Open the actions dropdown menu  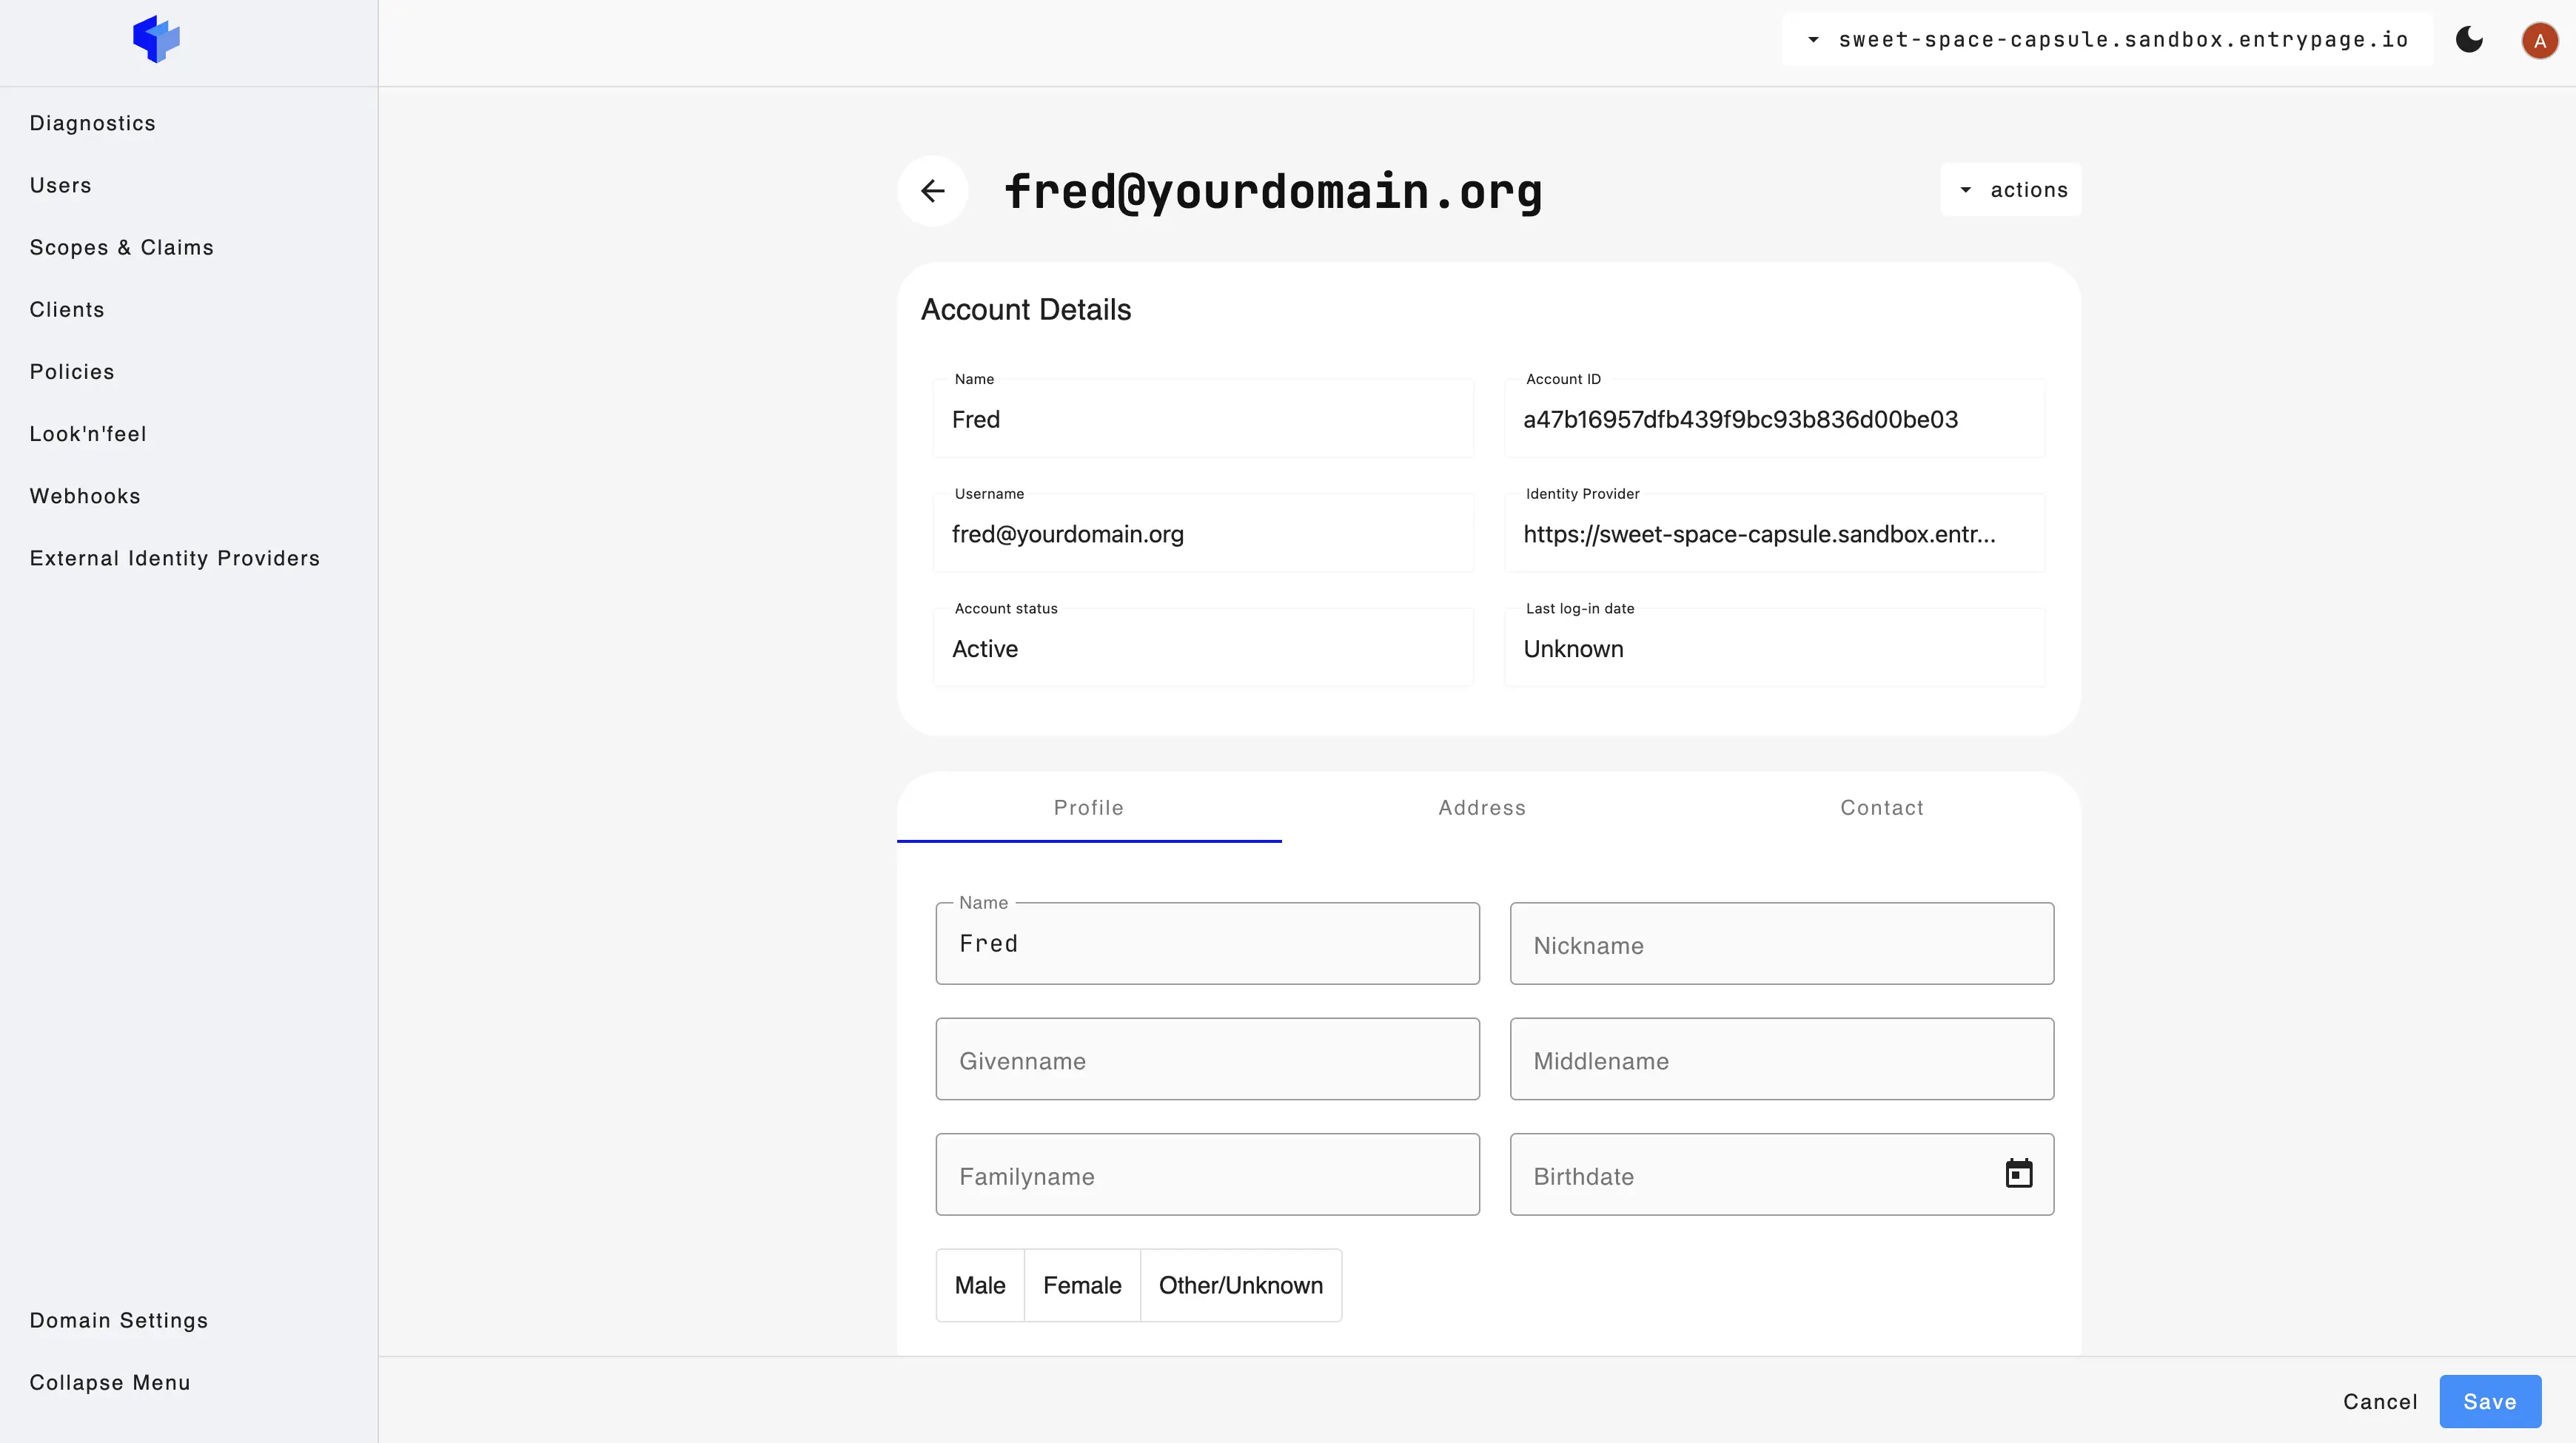click(2011, 189)
